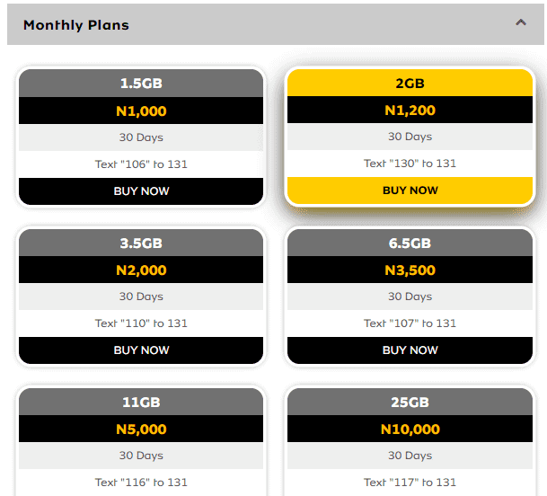Select the 1.5GB plan header
The height and width of the screenshot is (496, 547).
point(141,84)
